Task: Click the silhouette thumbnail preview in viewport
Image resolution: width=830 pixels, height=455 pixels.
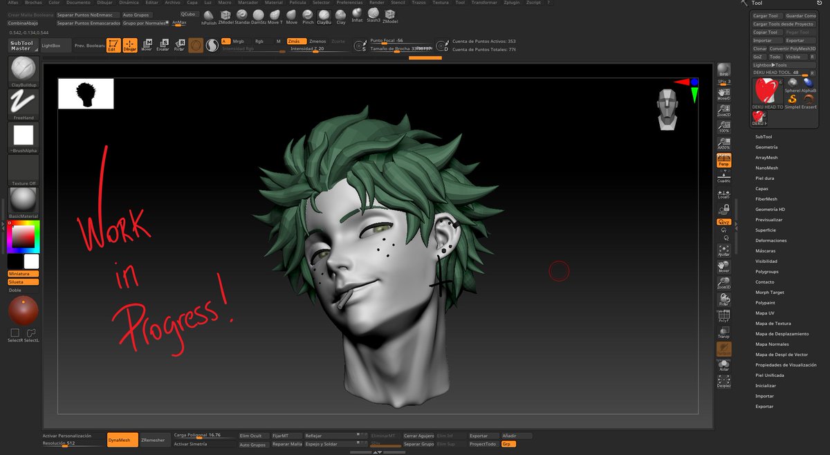Action: point(86,94)
